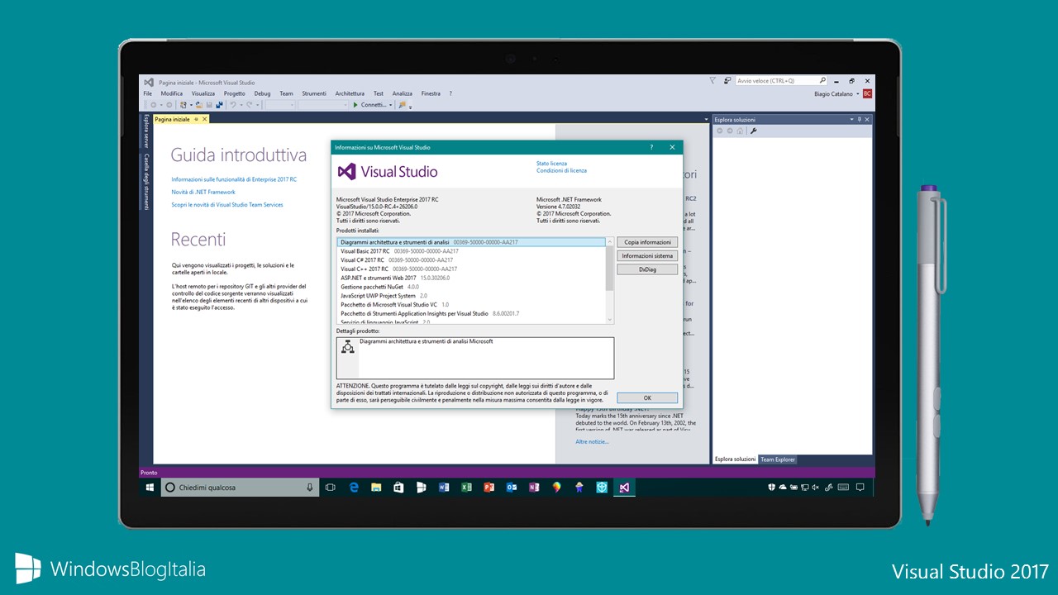Open the Novità di .NET Framework link

pos(203,192)
